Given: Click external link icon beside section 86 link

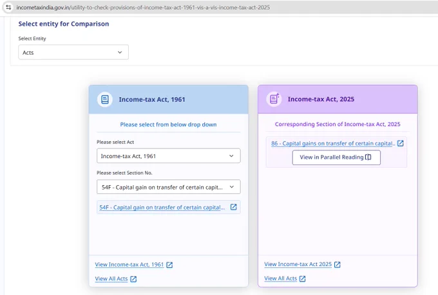Looking at the screenshot, I should click(x=400, y=143).
